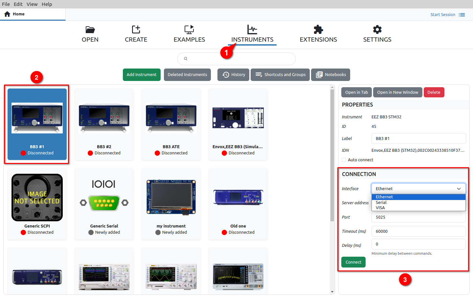
Task: Select the BB3 ATE instrument card
Action: [171, 124]
